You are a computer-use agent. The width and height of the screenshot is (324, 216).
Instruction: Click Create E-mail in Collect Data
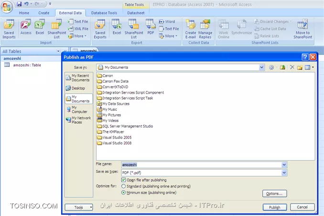pyautogui.click(x=191, y=29)
